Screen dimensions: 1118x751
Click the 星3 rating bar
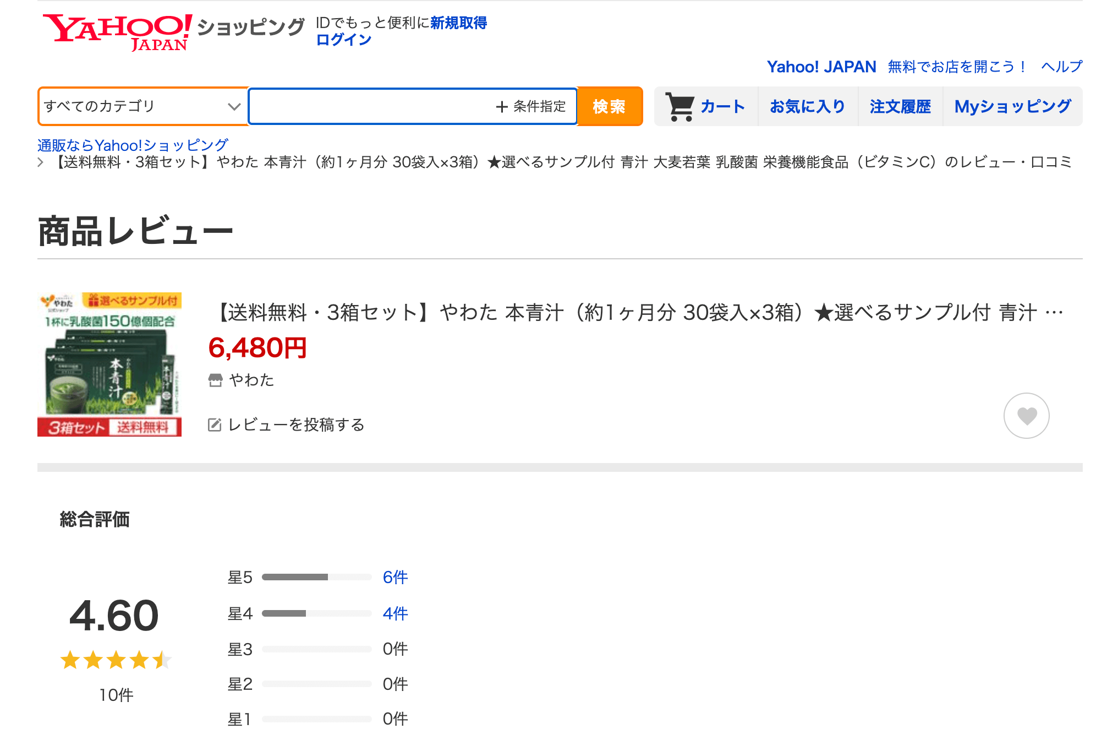pos(317,649)
